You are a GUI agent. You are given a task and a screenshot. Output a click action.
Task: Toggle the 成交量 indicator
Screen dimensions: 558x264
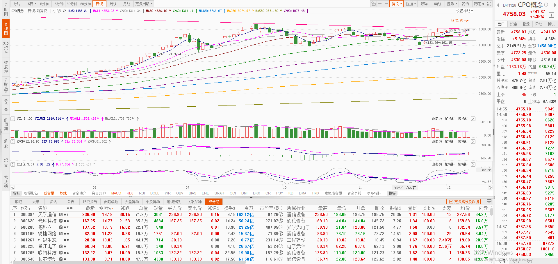tap(49, 193)
